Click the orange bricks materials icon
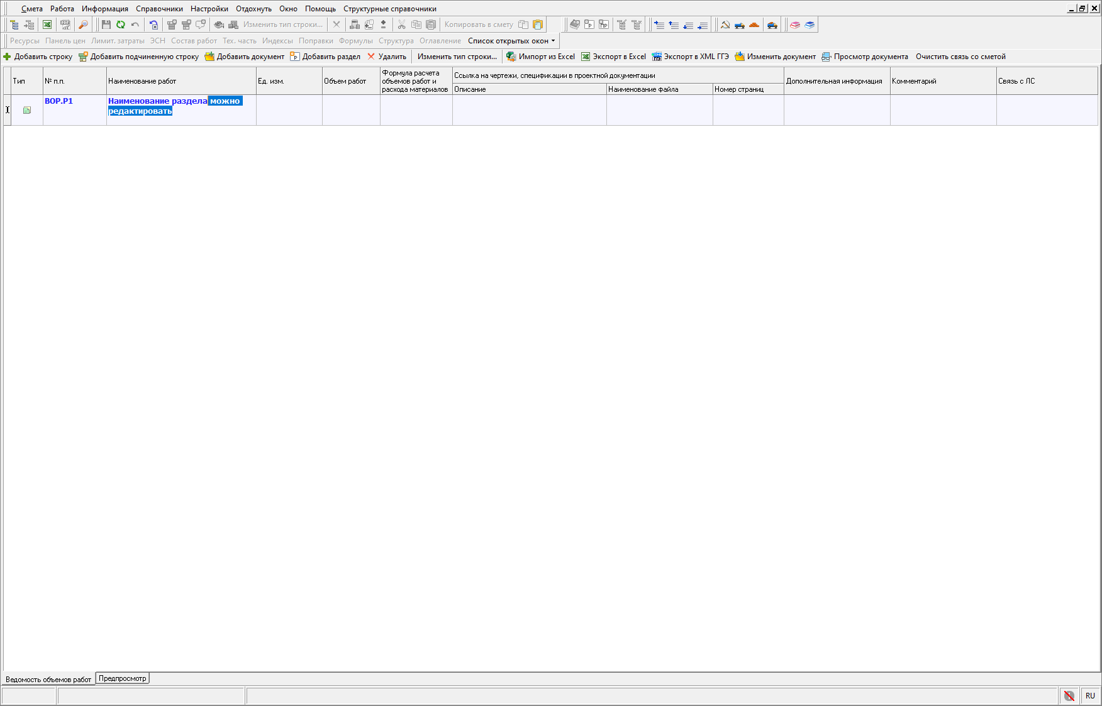This screenshot has height=706, width=1102. coord(754,25)
